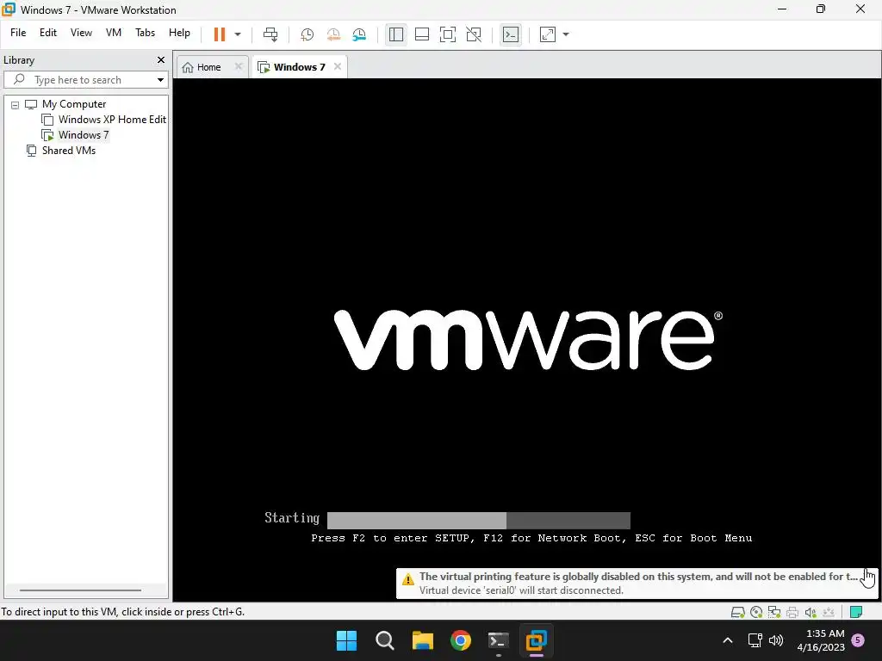Click the sound card status icon

pyautogui.click(x=811, y=612)
